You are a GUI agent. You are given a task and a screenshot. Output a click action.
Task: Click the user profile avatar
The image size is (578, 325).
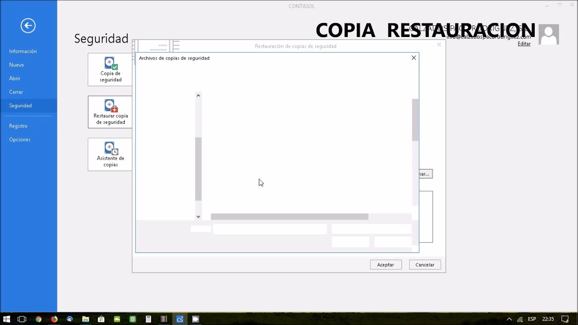(549, 34)
